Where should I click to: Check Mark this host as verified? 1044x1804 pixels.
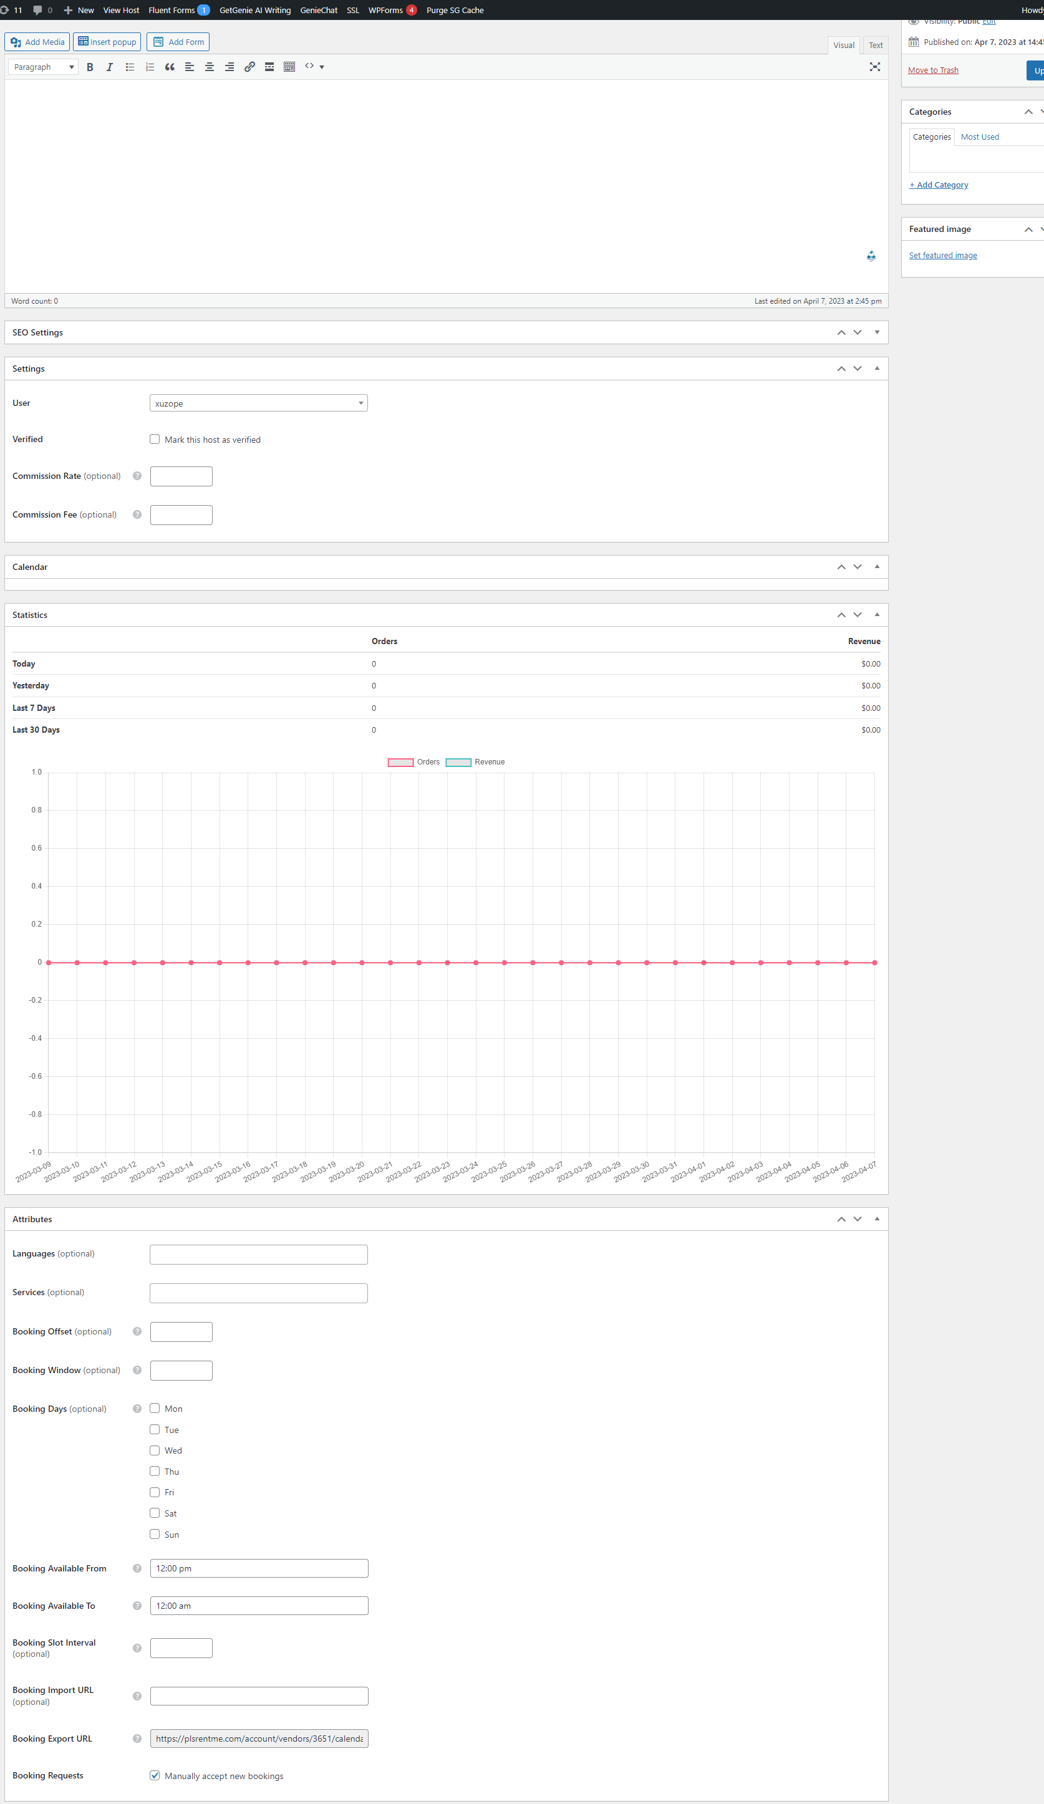coord(155,440)
